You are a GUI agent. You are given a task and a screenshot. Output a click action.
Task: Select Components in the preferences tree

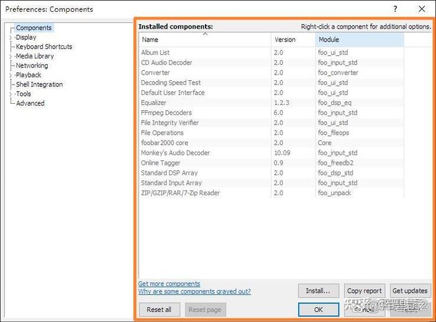(x=34, y=28)
